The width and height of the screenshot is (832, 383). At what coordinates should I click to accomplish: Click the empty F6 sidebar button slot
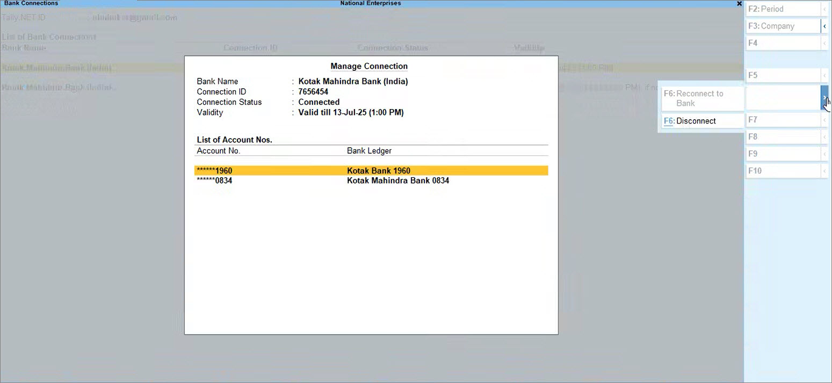pyautogui.click(x=784, y=98)
